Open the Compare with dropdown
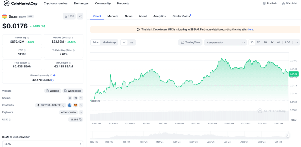Screen dimensions: 301x147 [x=225, y=43]
